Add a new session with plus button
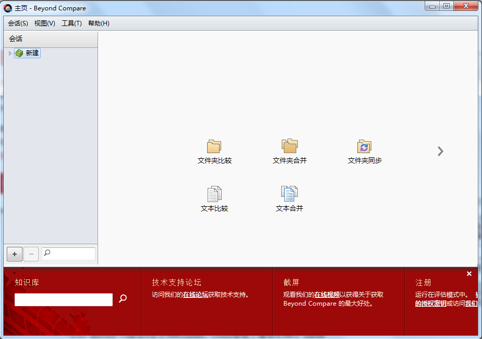Screen dimensions: 482x339 pyautogui.click(x=15, y=254)
